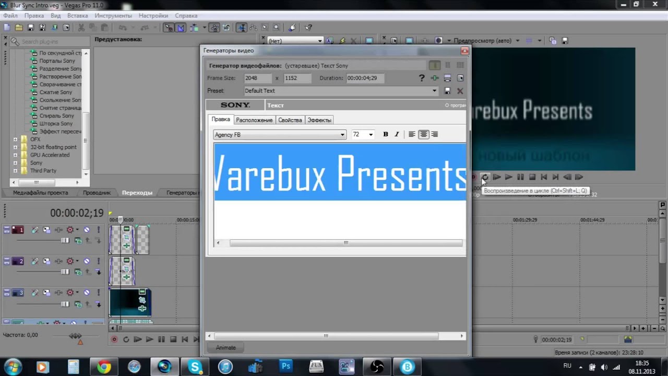
Task: Click loop playback button in preview
Action: pyautogui.click(x=485, y=177)
